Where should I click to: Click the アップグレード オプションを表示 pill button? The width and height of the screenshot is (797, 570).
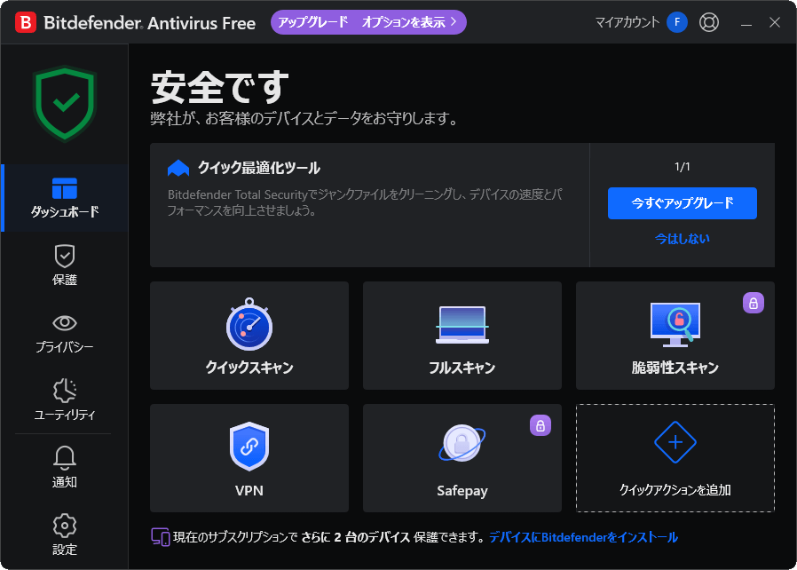368,22
